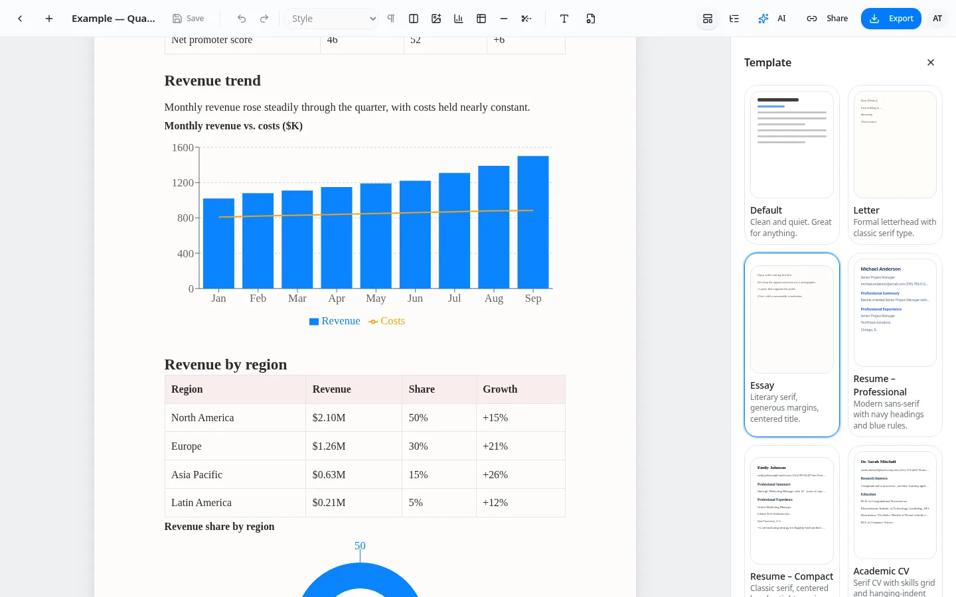Toggle the Revenue legend entry

coord(335,321)
